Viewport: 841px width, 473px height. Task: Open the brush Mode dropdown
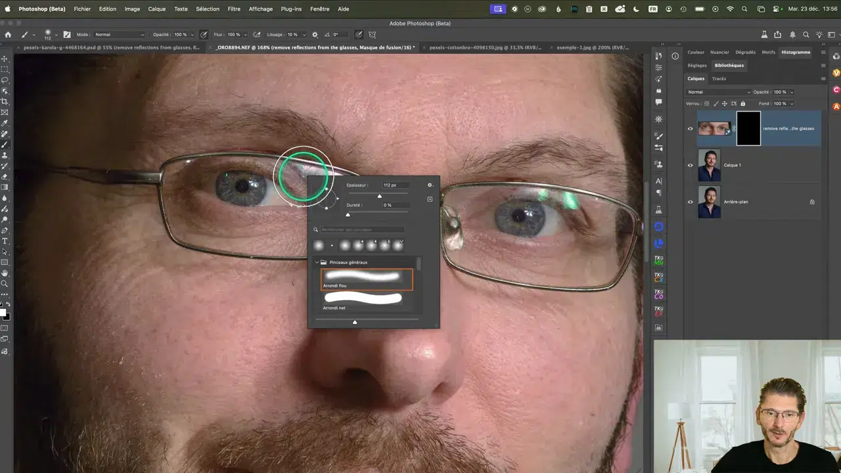point(119,35)
